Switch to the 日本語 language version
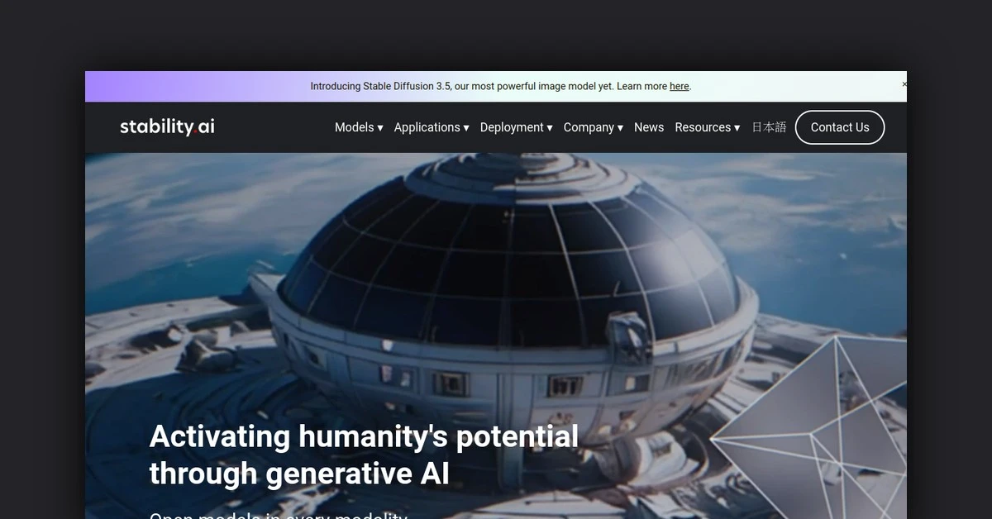The width and height of the screenshot is (992, 519). click(x=769, y=127)
